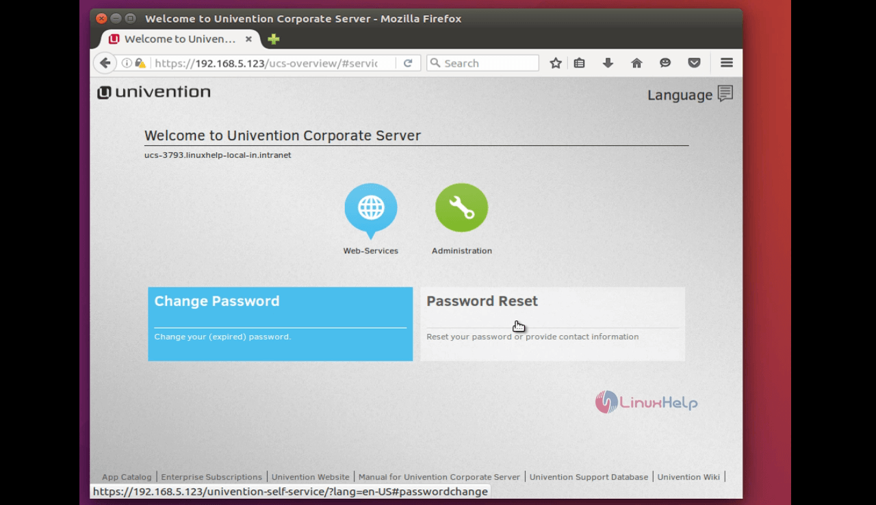Open Enterprise Subscriptions link
Viewport: 876px width, 505px height.
[x=211, y=477]
